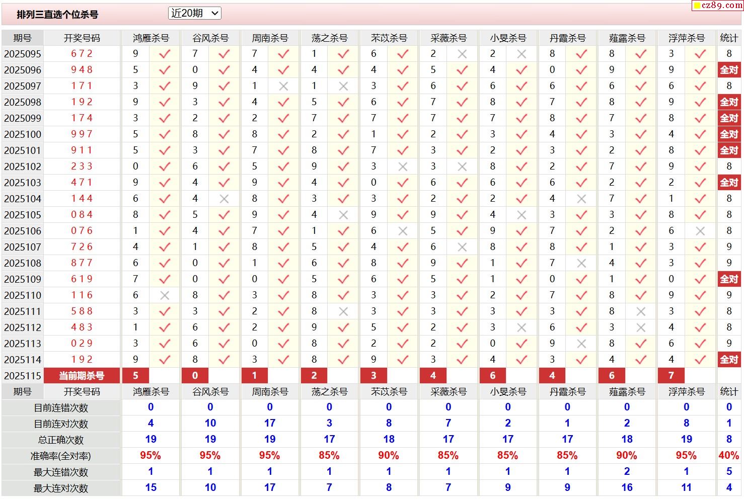This screenshot has height=500, width=744.
Task: Click winning numbers 5 8 8
Action: tap(82, 311)
